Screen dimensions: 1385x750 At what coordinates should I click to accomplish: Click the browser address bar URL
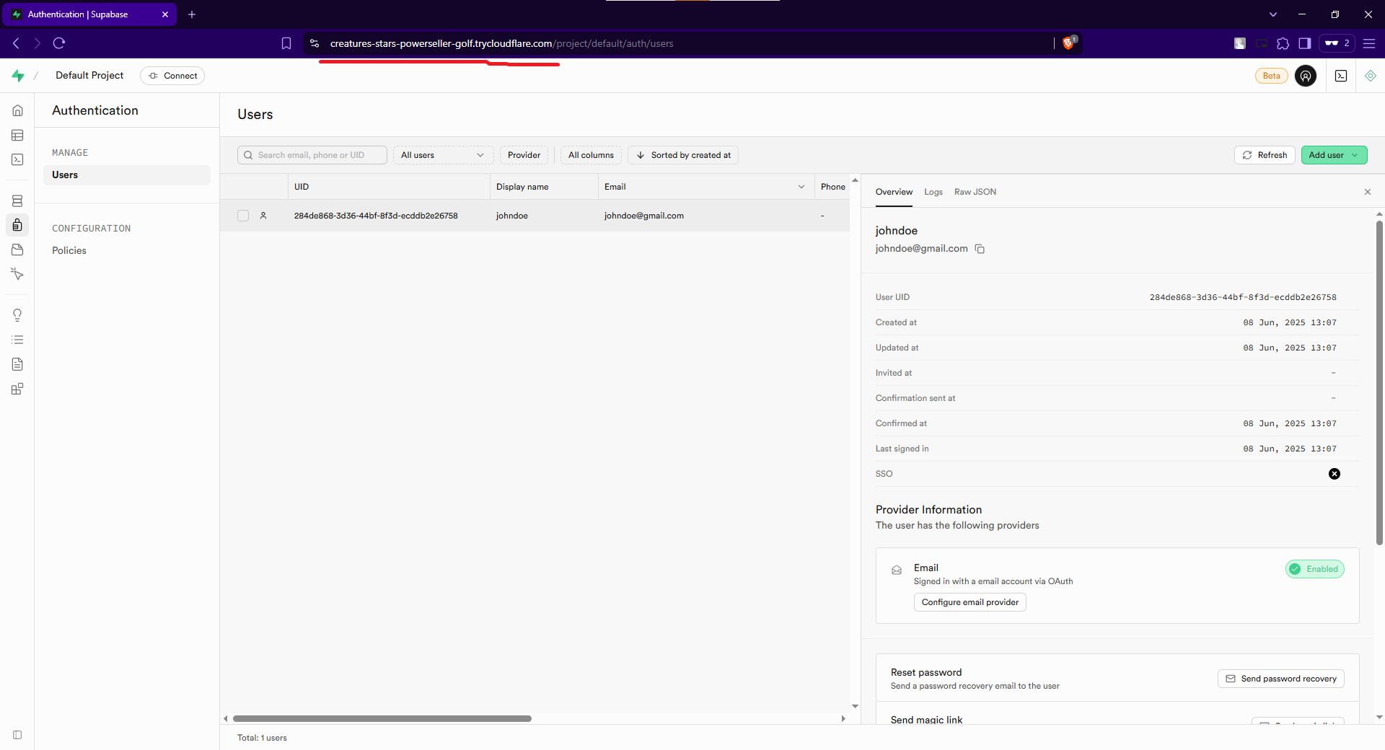(501, 43)
